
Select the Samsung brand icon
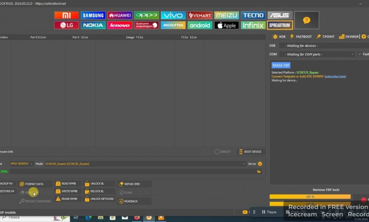tap(93, 16)
